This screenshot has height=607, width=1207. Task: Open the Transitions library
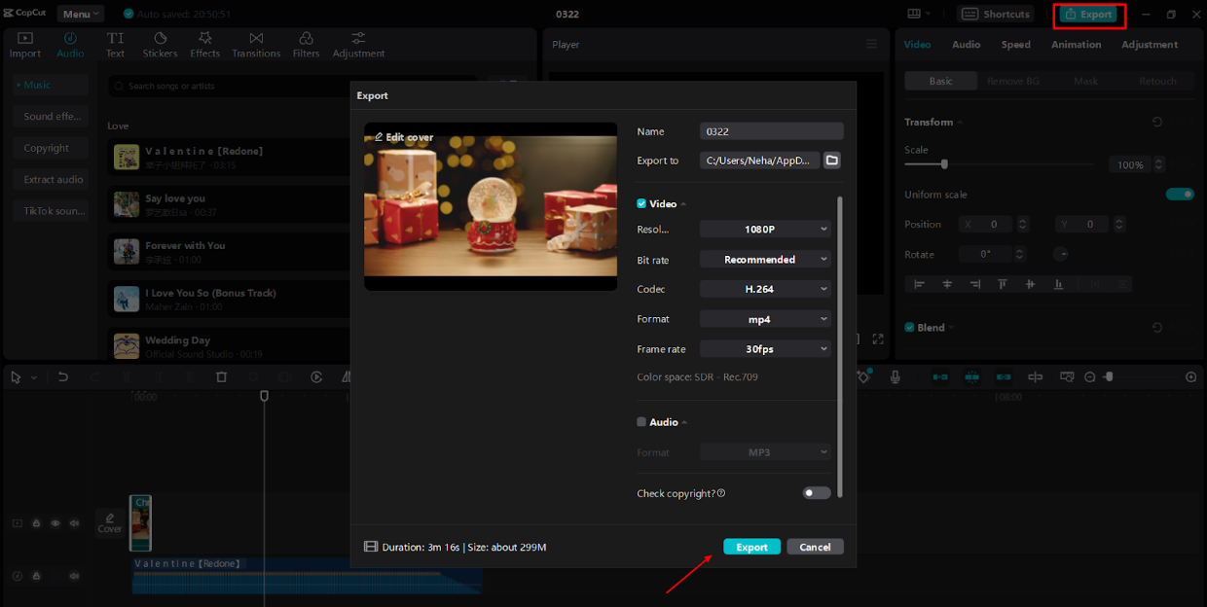coord(256,45)
